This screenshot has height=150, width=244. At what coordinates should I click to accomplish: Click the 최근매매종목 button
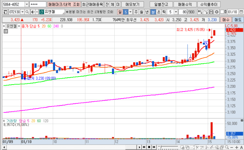point(92,5)
